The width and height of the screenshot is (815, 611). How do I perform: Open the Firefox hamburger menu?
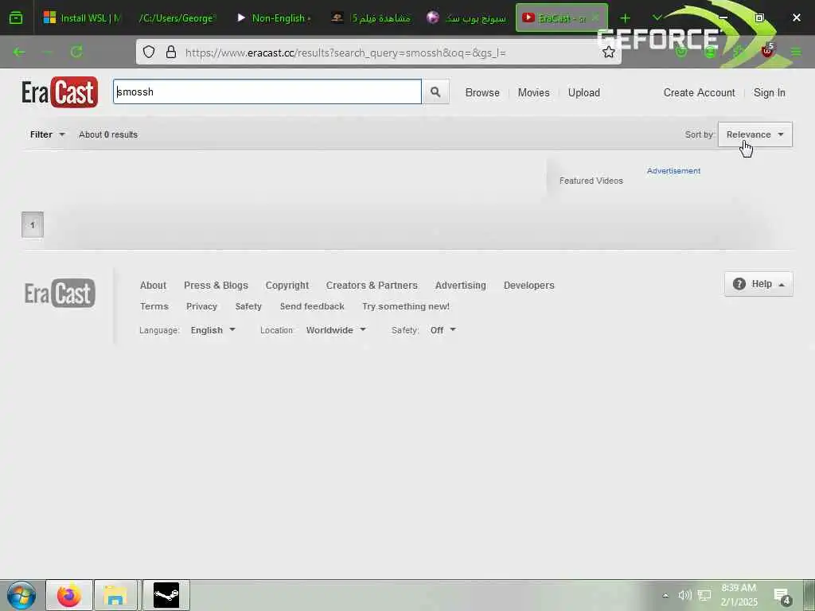(796, 52)
